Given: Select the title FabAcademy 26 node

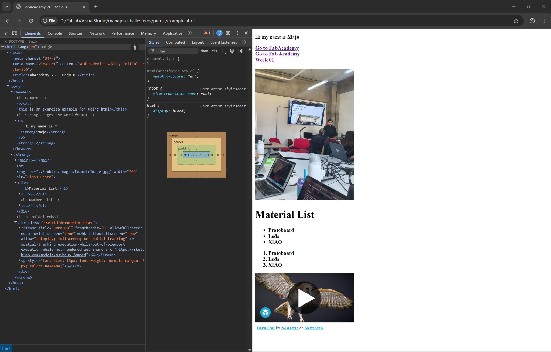Looking at the screenshot, I should 53,75.
